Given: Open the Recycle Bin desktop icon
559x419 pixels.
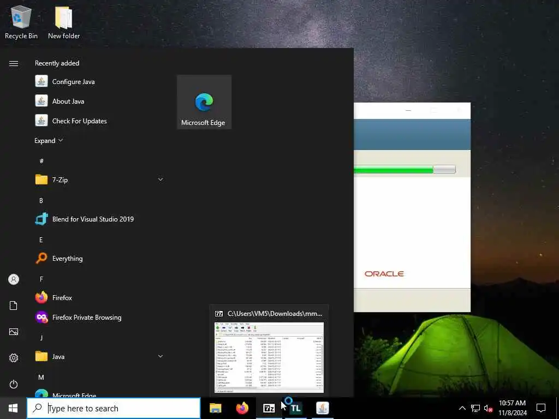Looking at the screenshot, I should (x=21, y=22).
